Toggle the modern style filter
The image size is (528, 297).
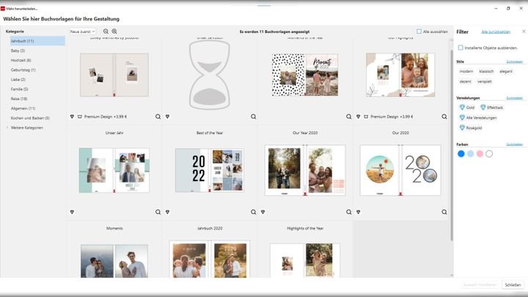coord(466,71)
